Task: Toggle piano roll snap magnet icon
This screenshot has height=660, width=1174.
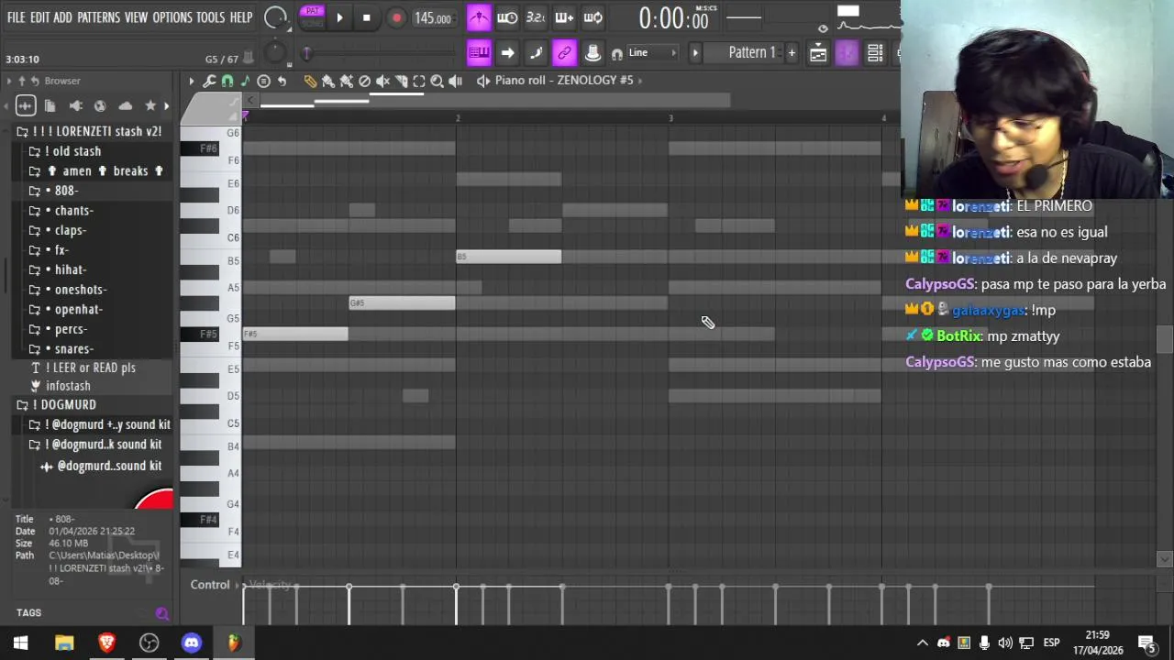Action: coord(227,81)
